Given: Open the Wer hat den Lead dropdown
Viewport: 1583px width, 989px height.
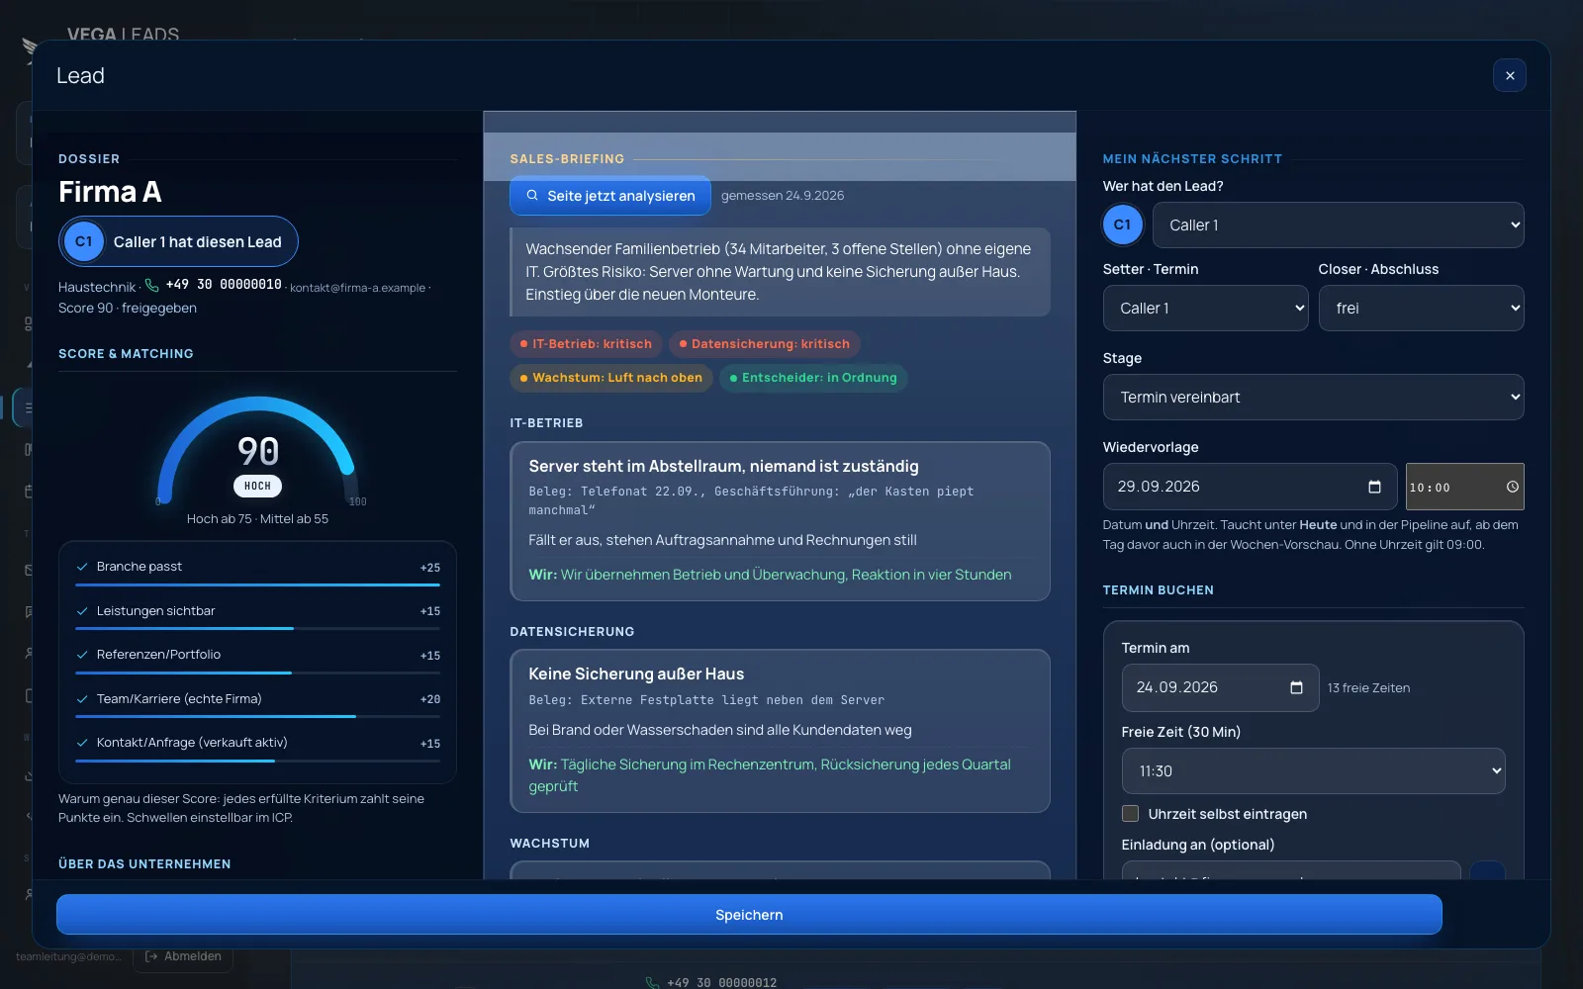Looking at the screenshot, I should (x=1339, y=225).
